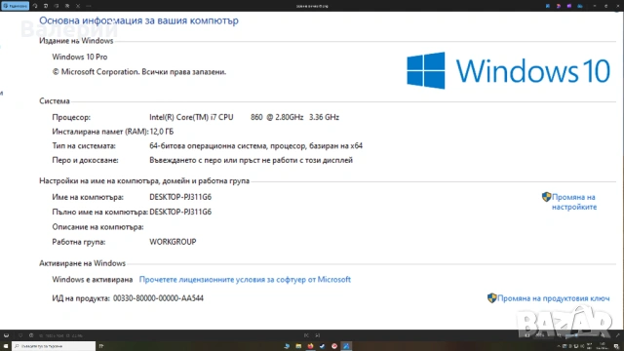Click the taskbar search box
624x351 pixels.
tap(54, 346)
